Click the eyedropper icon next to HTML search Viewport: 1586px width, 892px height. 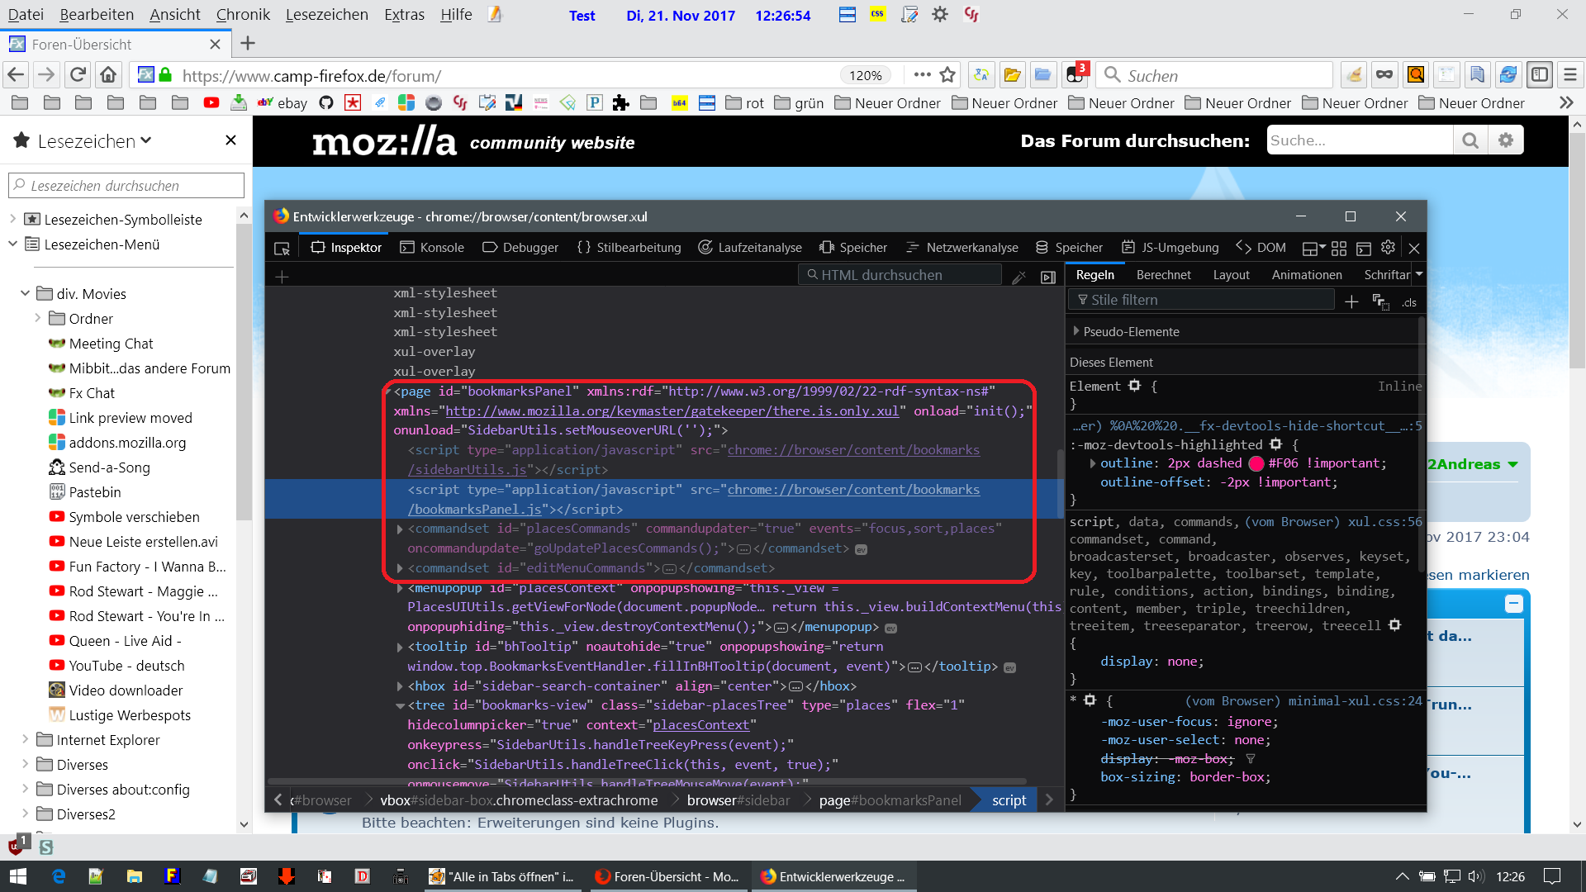pos(1019,278)
